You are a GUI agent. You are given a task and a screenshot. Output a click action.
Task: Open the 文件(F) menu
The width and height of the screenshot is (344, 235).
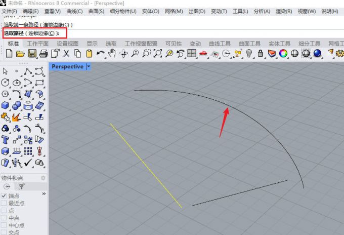click(9, 11)
